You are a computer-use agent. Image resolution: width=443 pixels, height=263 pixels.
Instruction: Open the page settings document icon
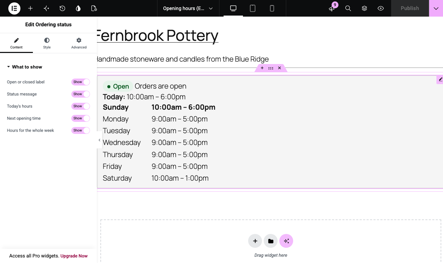(x=94, y=8)
